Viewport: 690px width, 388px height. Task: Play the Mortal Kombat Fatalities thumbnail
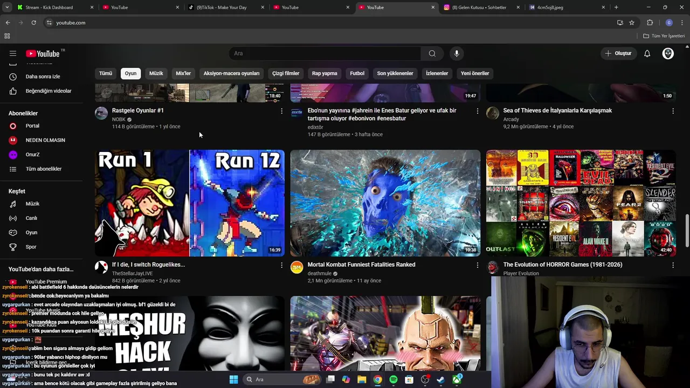(385, 203)
